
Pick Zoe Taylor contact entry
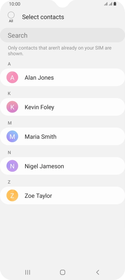[x=63, y=196]
